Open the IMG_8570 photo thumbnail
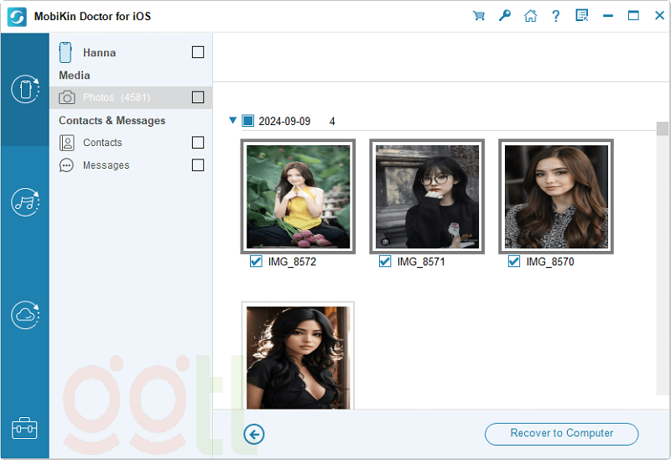The height and width of the screenshot is (460, 671). [556, 196]
